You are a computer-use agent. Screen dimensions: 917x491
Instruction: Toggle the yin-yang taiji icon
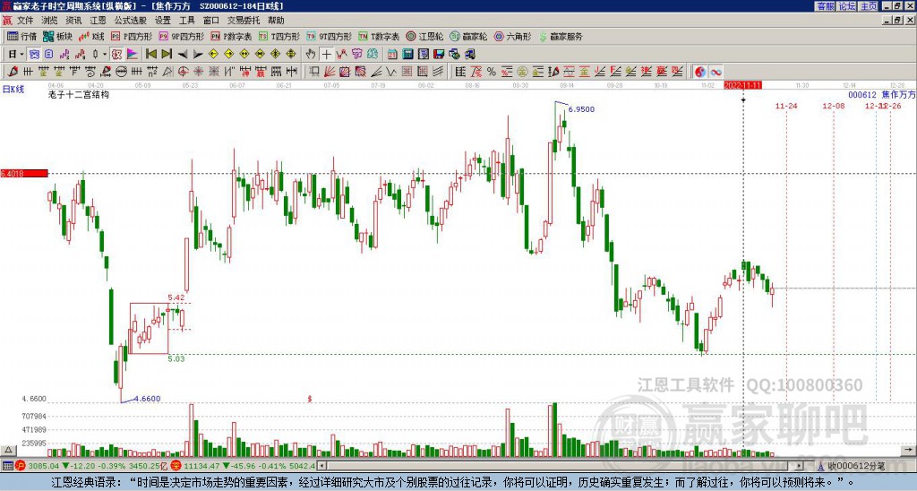tap(700, 72)
